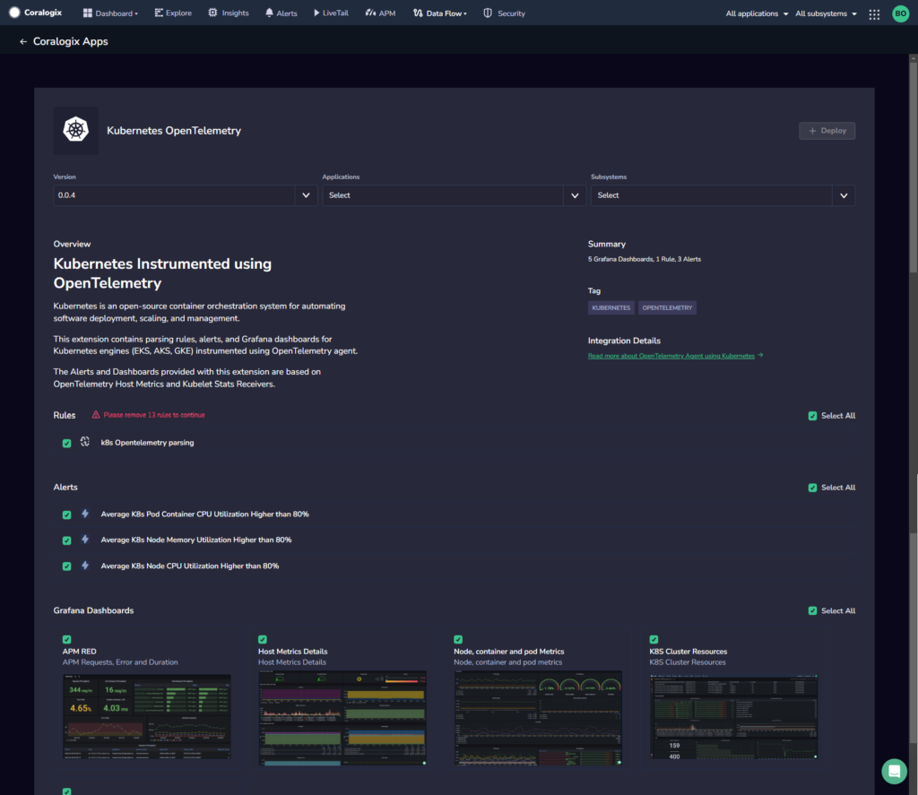Click the KUBERNETES tag
Image resolution: width=918 pixels, height=795 pixels.
611,307
